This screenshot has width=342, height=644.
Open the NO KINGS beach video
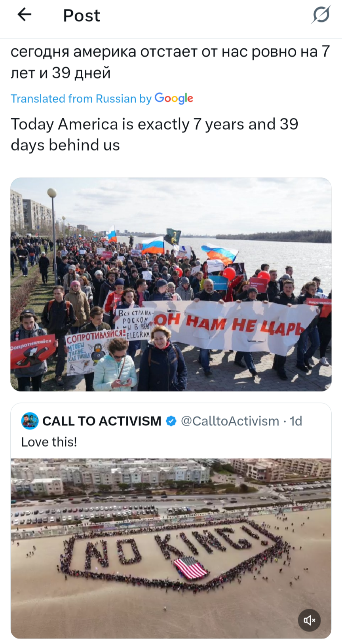coord(171,548)
